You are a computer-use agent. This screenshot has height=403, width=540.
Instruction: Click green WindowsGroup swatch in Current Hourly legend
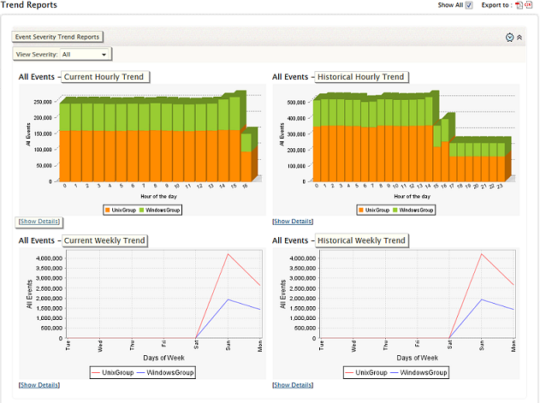click(141, 210)
